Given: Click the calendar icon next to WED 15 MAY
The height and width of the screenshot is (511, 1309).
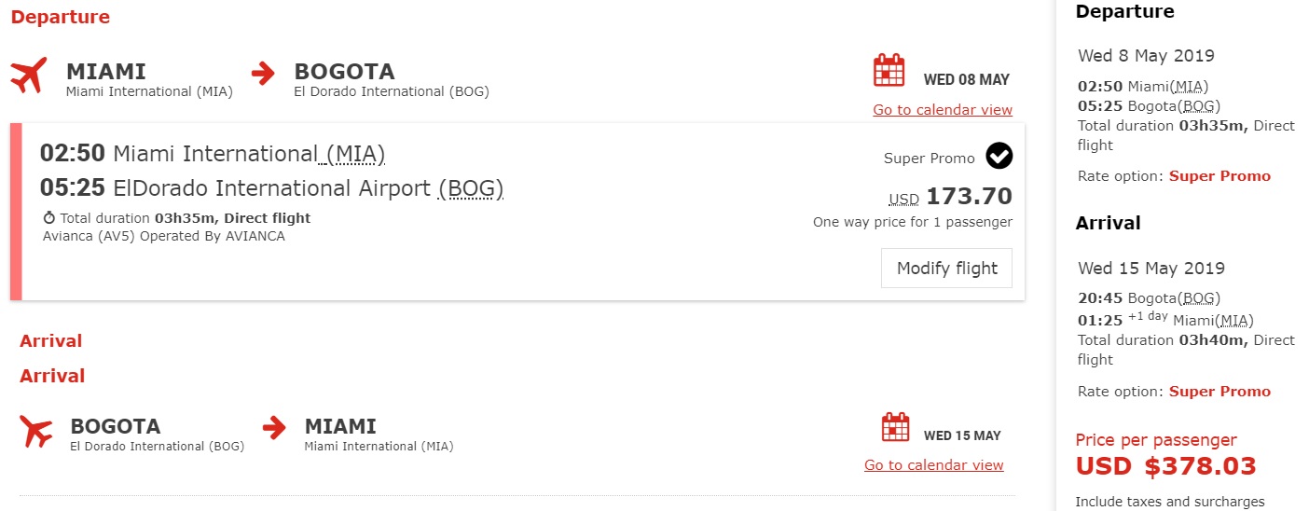Looking at the screenshot, I should coord(895,426).
